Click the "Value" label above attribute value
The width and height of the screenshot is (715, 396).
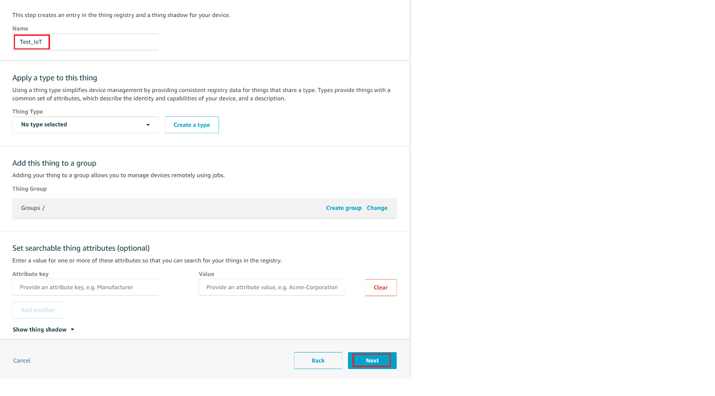[x=206, y=274]
